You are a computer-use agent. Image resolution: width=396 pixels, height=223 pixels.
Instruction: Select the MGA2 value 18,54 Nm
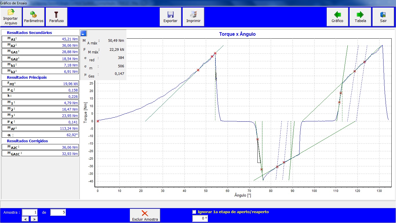(70, 59)
